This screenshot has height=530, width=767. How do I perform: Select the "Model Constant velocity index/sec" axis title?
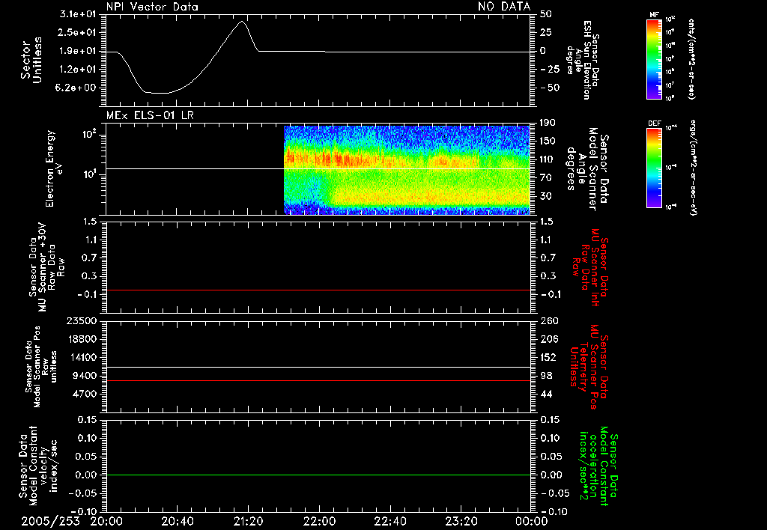37,466
